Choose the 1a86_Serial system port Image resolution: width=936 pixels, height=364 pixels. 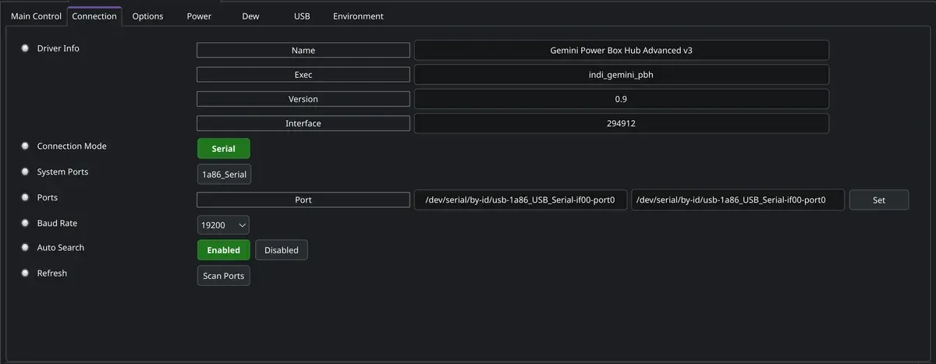[225, 175]
